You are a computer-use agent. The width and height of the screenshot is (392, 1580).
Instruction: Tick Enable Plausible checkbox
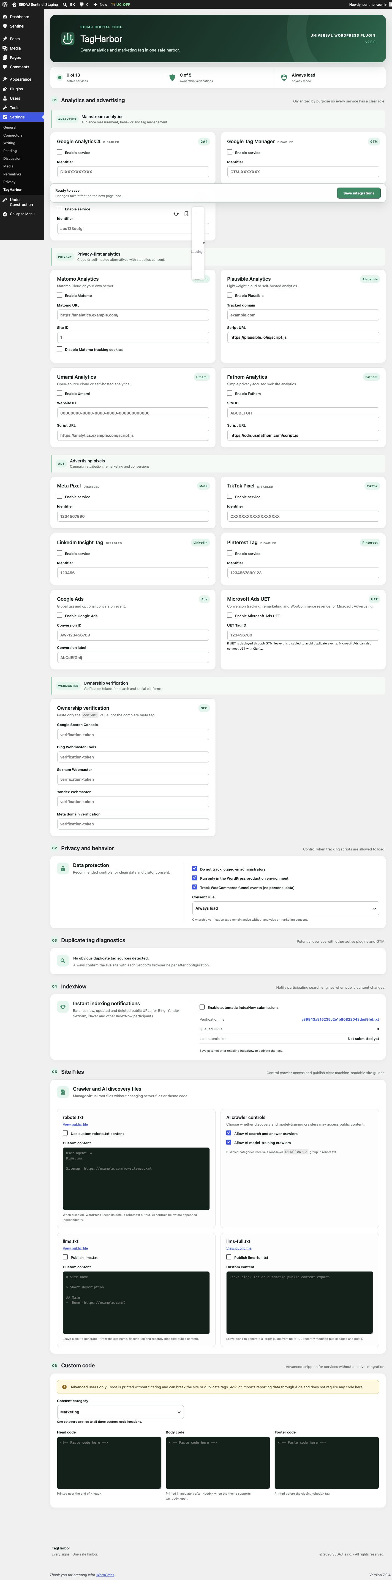click(229, 295)
